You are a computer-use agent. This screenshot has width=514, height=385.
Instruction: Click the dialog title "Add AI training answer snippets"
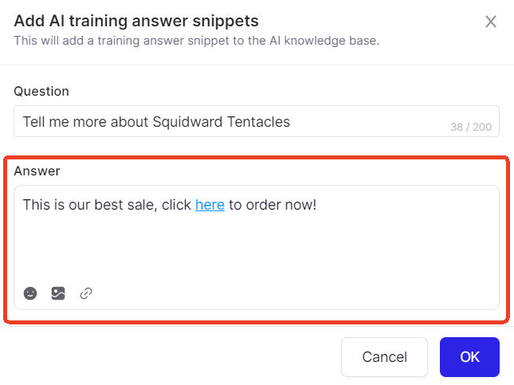pos(136,21)
